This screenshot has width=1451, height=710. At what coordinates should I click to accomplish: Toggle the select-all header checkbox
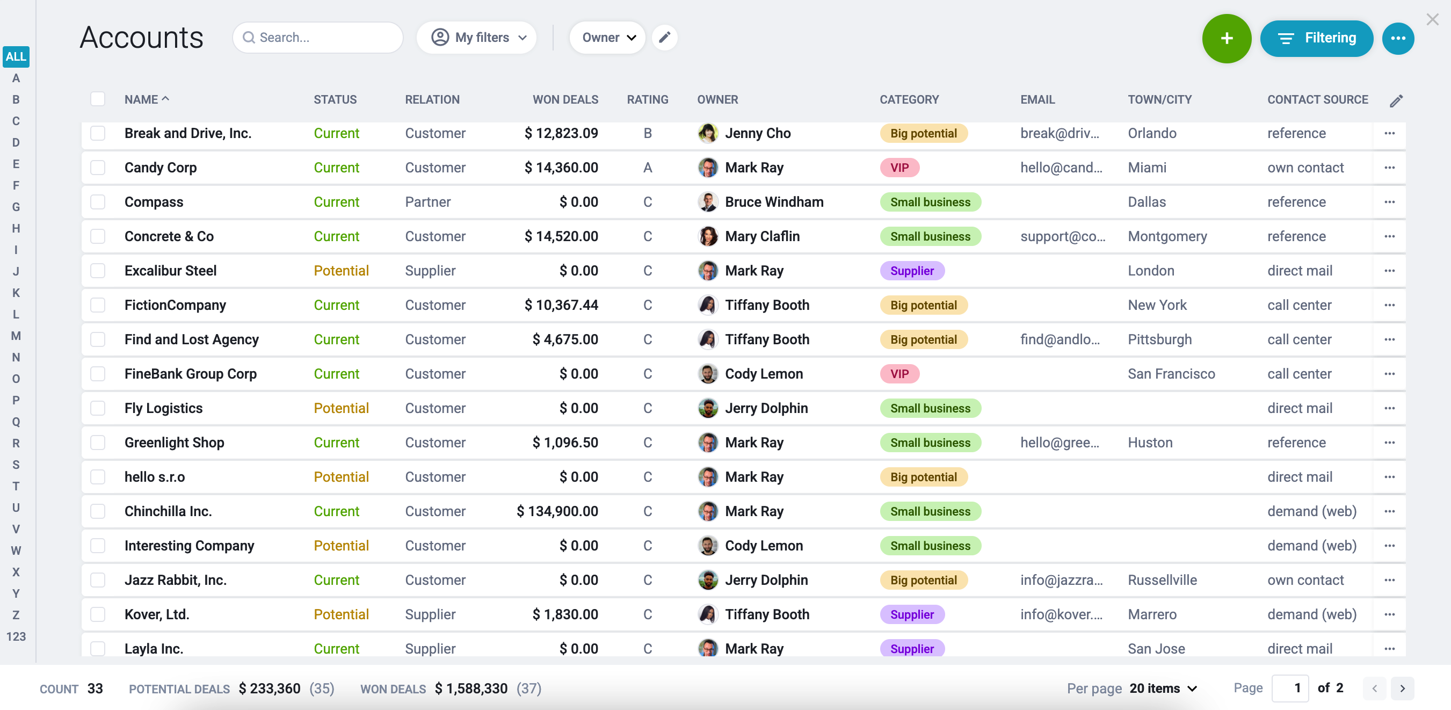click(x=98, y=99)
